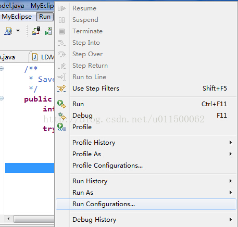This screenshot has width=238, height=227.
Task: Collapse the public method fold marker
Action: point(2,98)
